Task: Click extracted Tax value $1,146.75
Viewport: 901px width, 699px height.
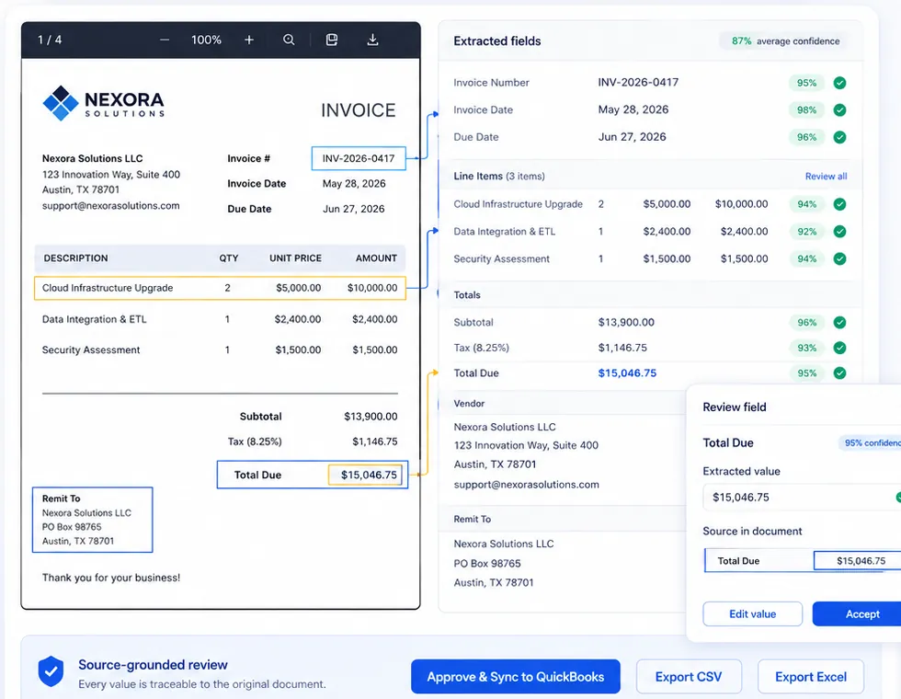Action: (622, 348)
